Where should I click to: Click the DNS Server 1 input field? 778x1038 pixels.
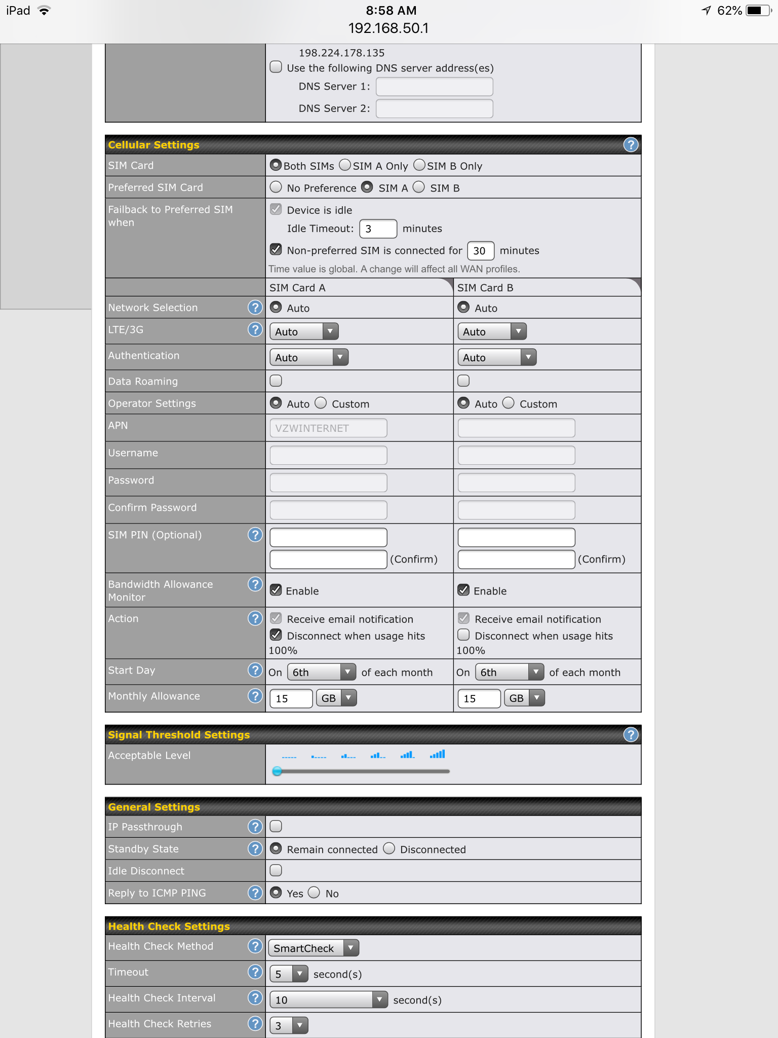434,87
